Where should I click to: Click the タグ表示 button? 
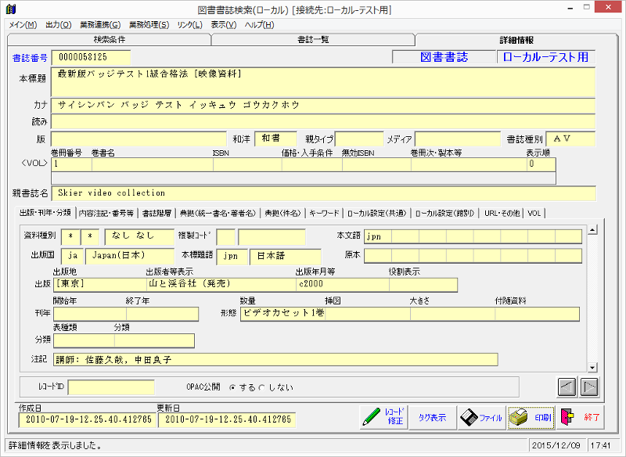pos(433,418)
